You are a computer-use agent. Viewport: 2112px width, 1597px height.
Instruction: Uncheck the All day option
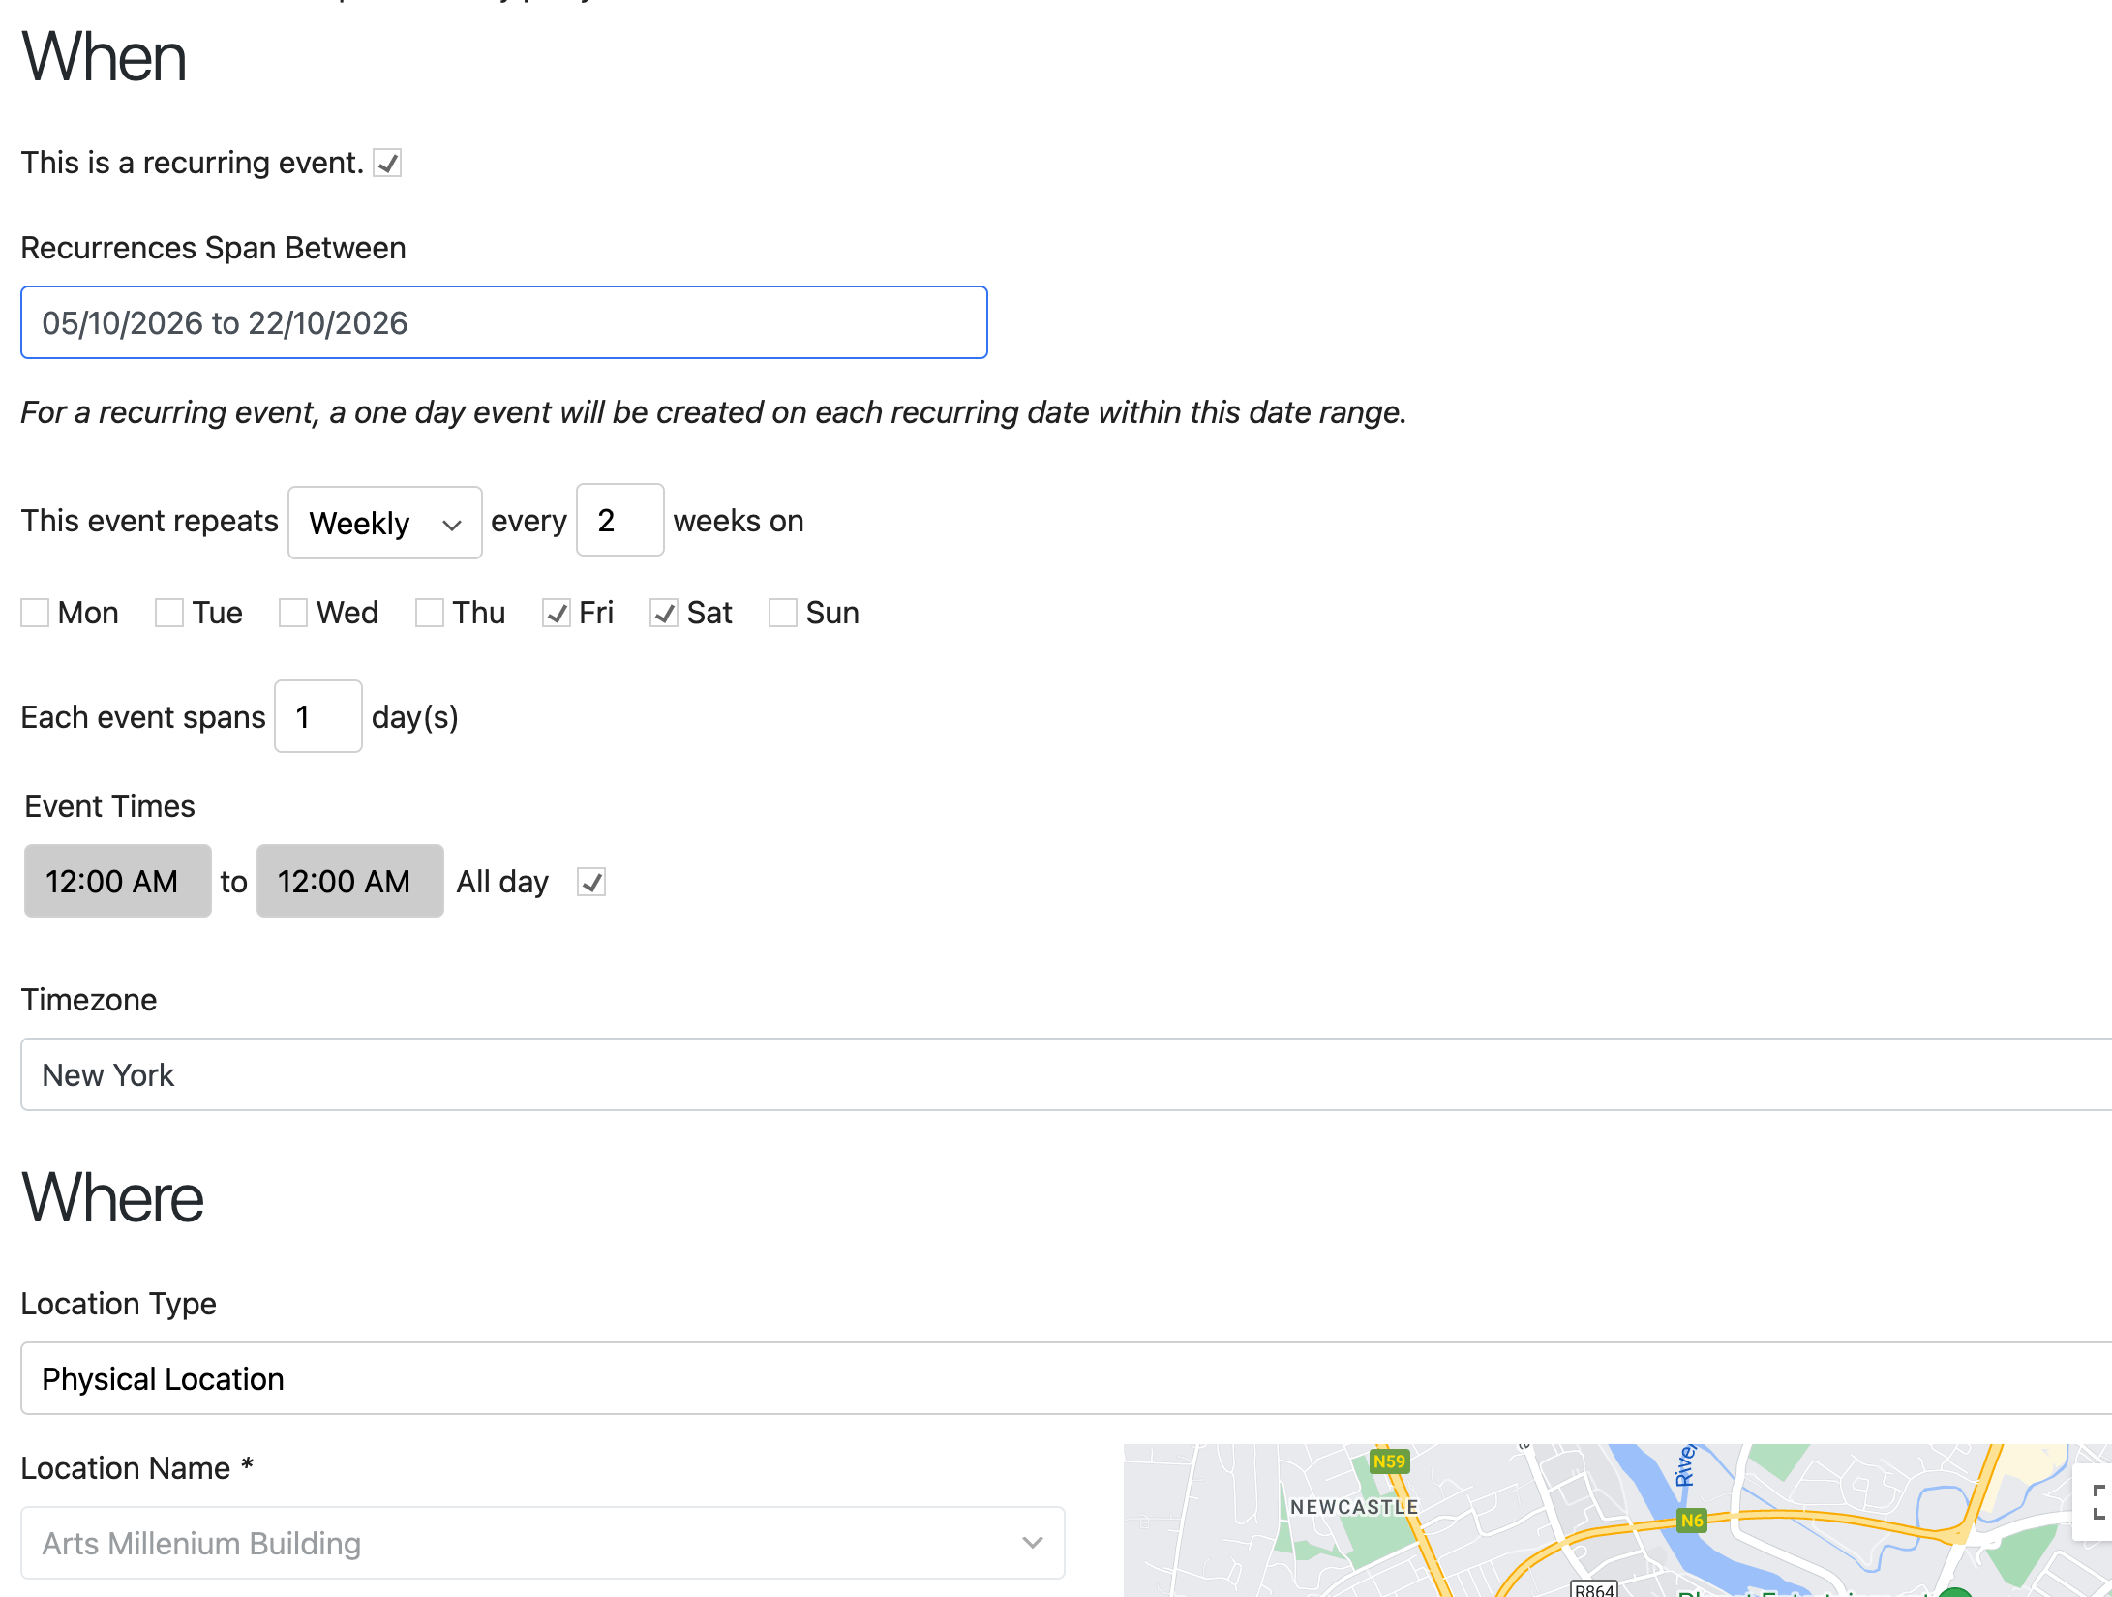pos(591,882)
